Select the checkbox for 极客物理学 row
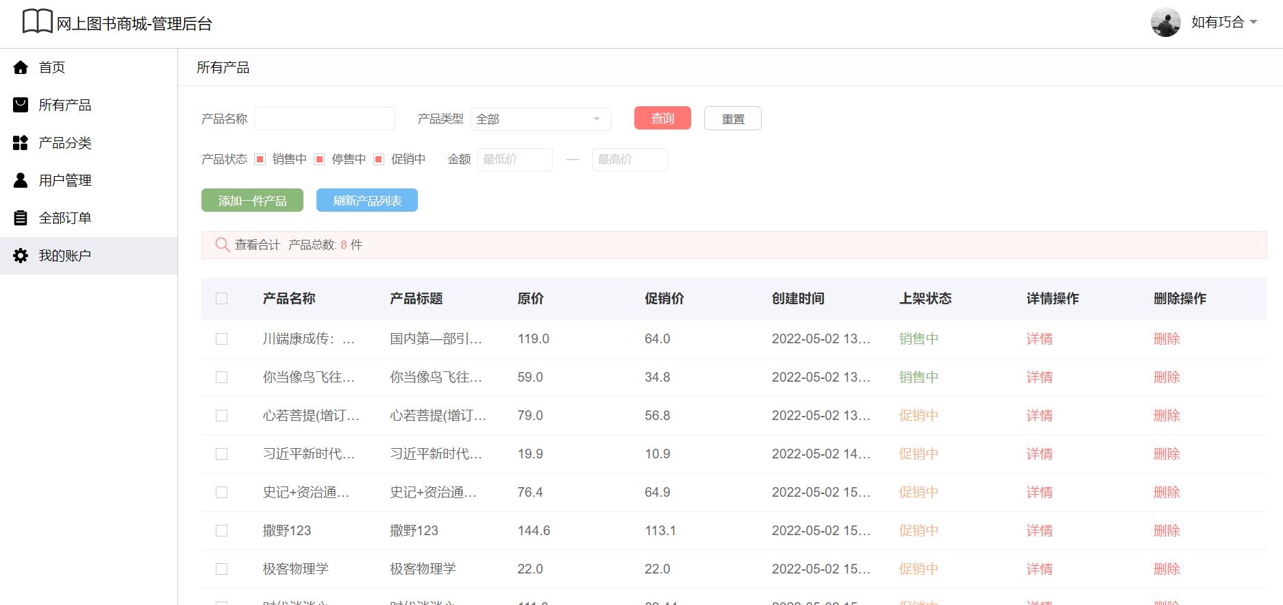This screenshot has height=605, width=1283. click(221, 569)
